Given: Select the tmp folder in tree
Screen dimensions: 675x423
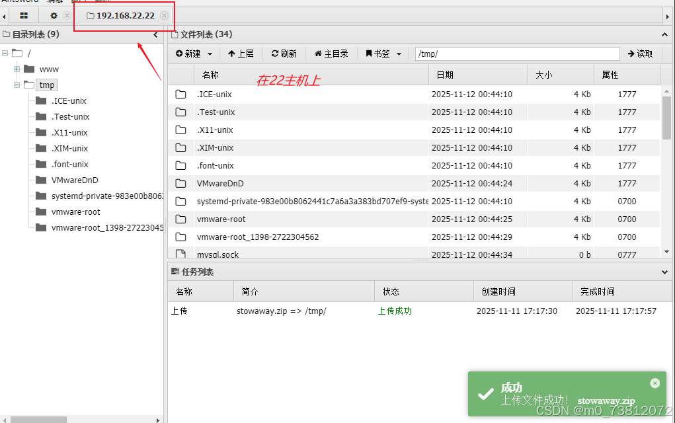Looking at the screenshot, I should [47, 85].
